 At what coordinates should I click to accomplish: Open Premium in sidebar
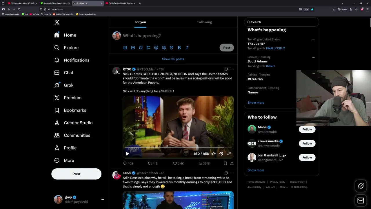pos(68,98)
